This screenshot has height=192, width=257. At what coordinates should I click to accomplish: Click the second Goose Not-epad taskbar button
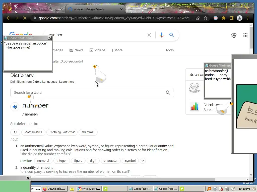tap(166, 189)
